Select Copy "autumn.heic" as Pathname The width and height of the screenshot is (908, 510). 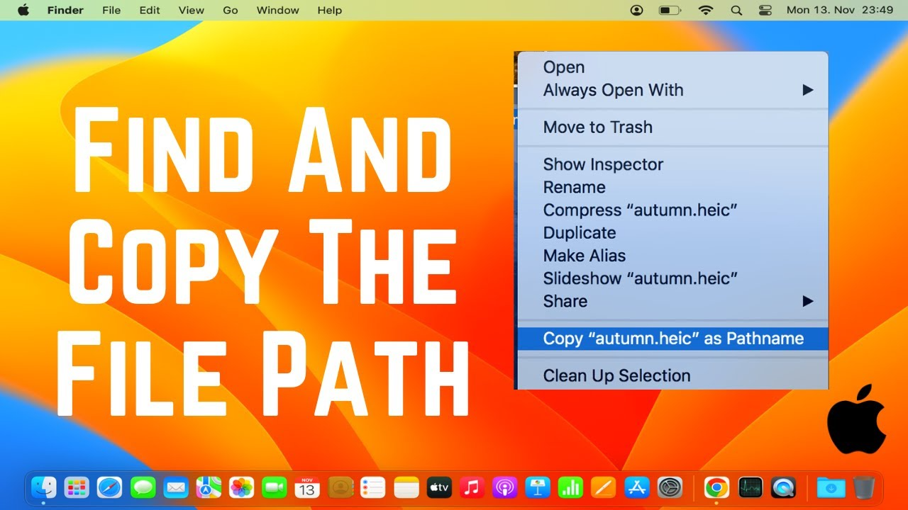pos(672,339)
